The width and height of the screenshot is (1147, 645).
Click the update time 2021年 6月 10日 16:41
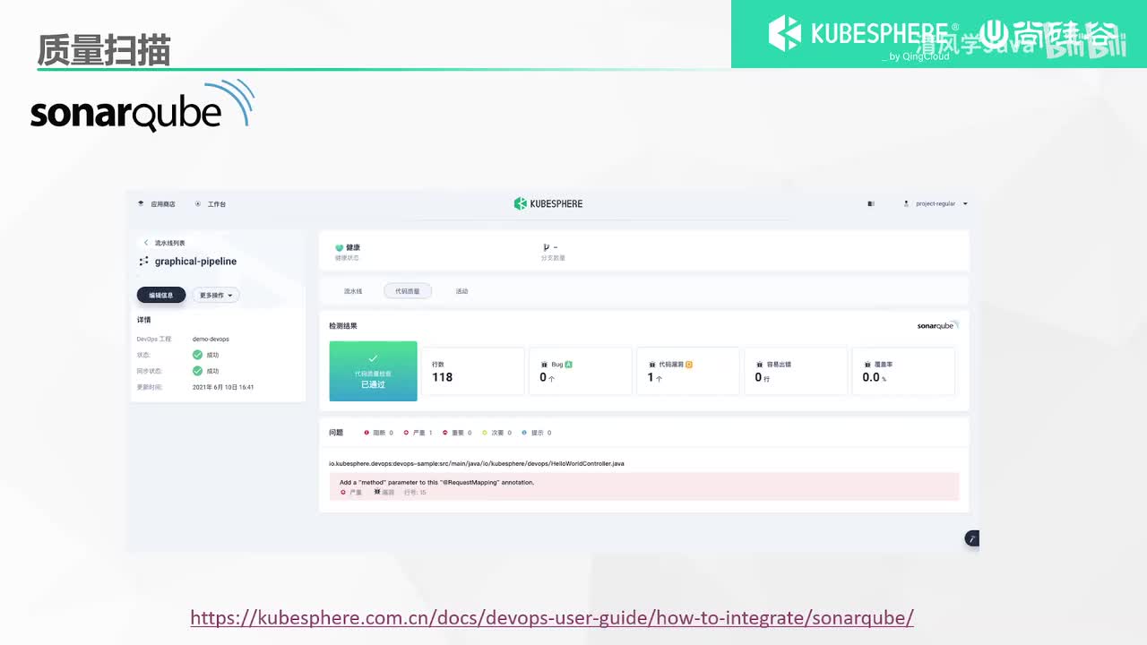(x=223, y=387)
